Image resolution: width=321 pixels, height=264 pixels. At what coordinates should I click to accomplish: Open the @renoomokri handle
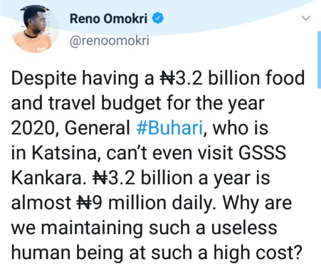click(109, 41)
